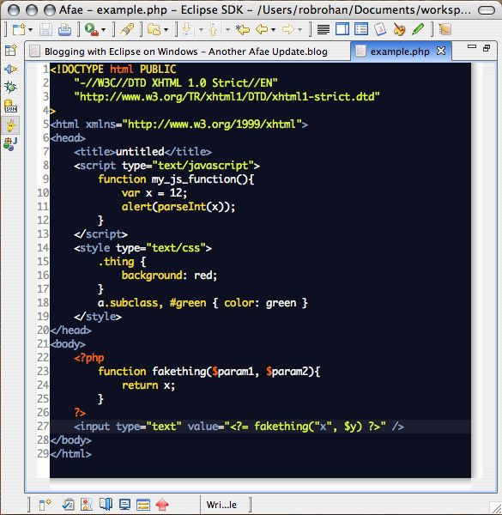Close the example.php tab
The width and height of the screenshot is (502, 515).
tap(441, 51)
